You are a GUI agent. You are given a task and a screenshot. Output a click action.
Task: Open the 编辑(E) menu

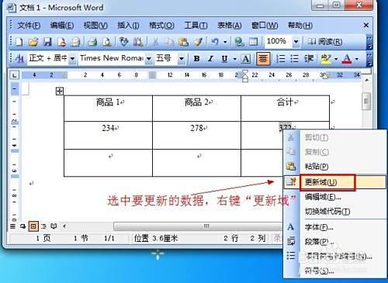click(x=62, y=26)
